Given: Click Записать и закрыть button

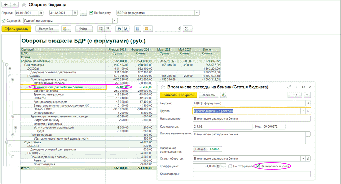Looking at the screenshot, I should point(179,95).
